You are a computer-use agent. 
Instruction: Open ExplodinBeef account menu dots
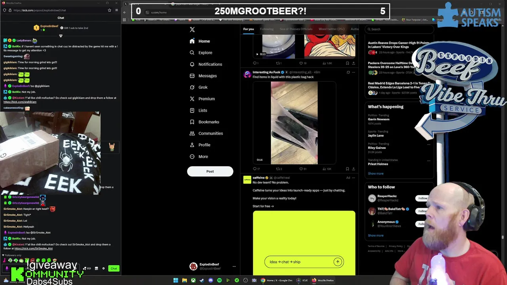(234, 266)
